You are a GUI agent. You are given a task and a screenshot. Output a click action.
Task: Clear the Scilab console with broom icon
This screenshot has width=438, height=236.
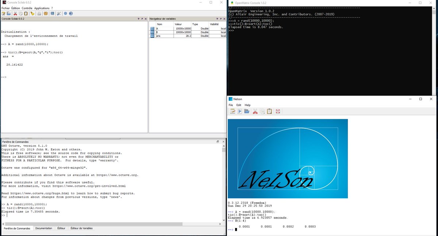[x=32, y=13]
